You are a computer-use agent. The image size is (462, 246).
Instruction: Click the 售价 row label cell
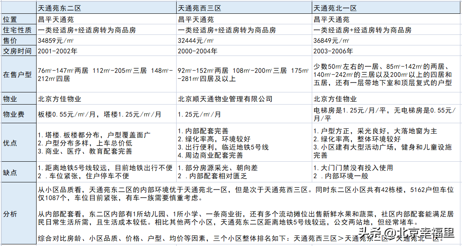click(19, 40)
